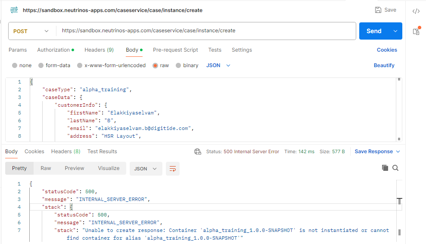Image resolution: width=426 pixels, height=244 pixels.
Task: Open the POST method dropdown
Action: click(x=31, y=31)
